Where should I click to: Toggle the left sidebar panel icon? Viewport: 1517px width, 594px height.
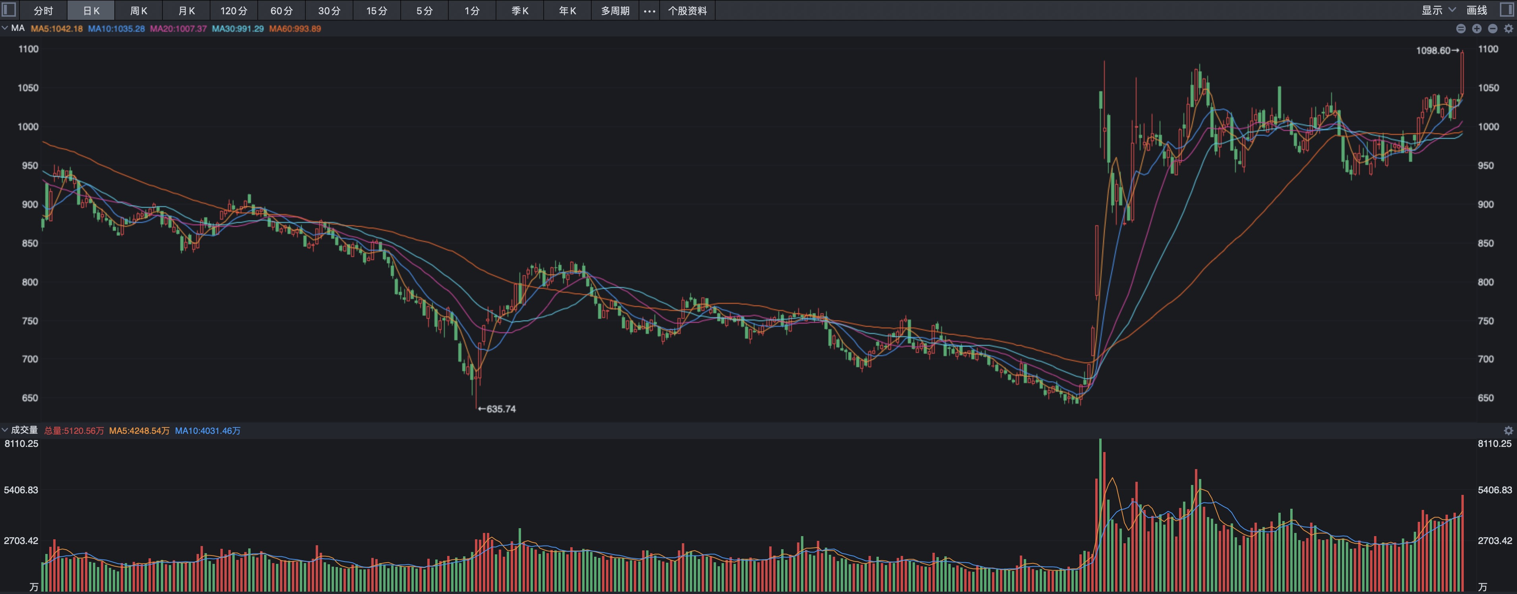pos(9,10)
